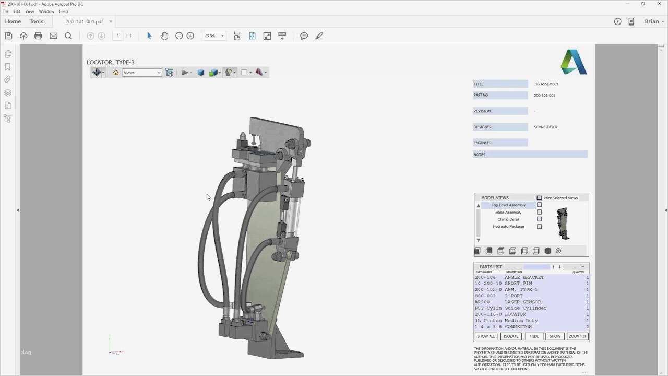
Task: Open the model render mode dropdown arrow
Action: [220, 73]
